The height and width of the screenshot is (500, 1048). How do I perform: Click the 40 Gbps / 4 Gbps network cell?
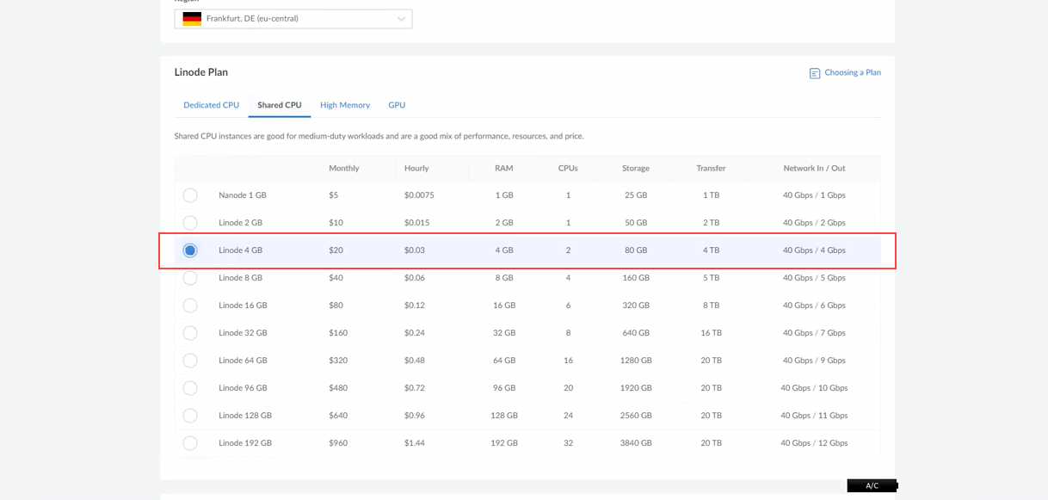(814, 250)
